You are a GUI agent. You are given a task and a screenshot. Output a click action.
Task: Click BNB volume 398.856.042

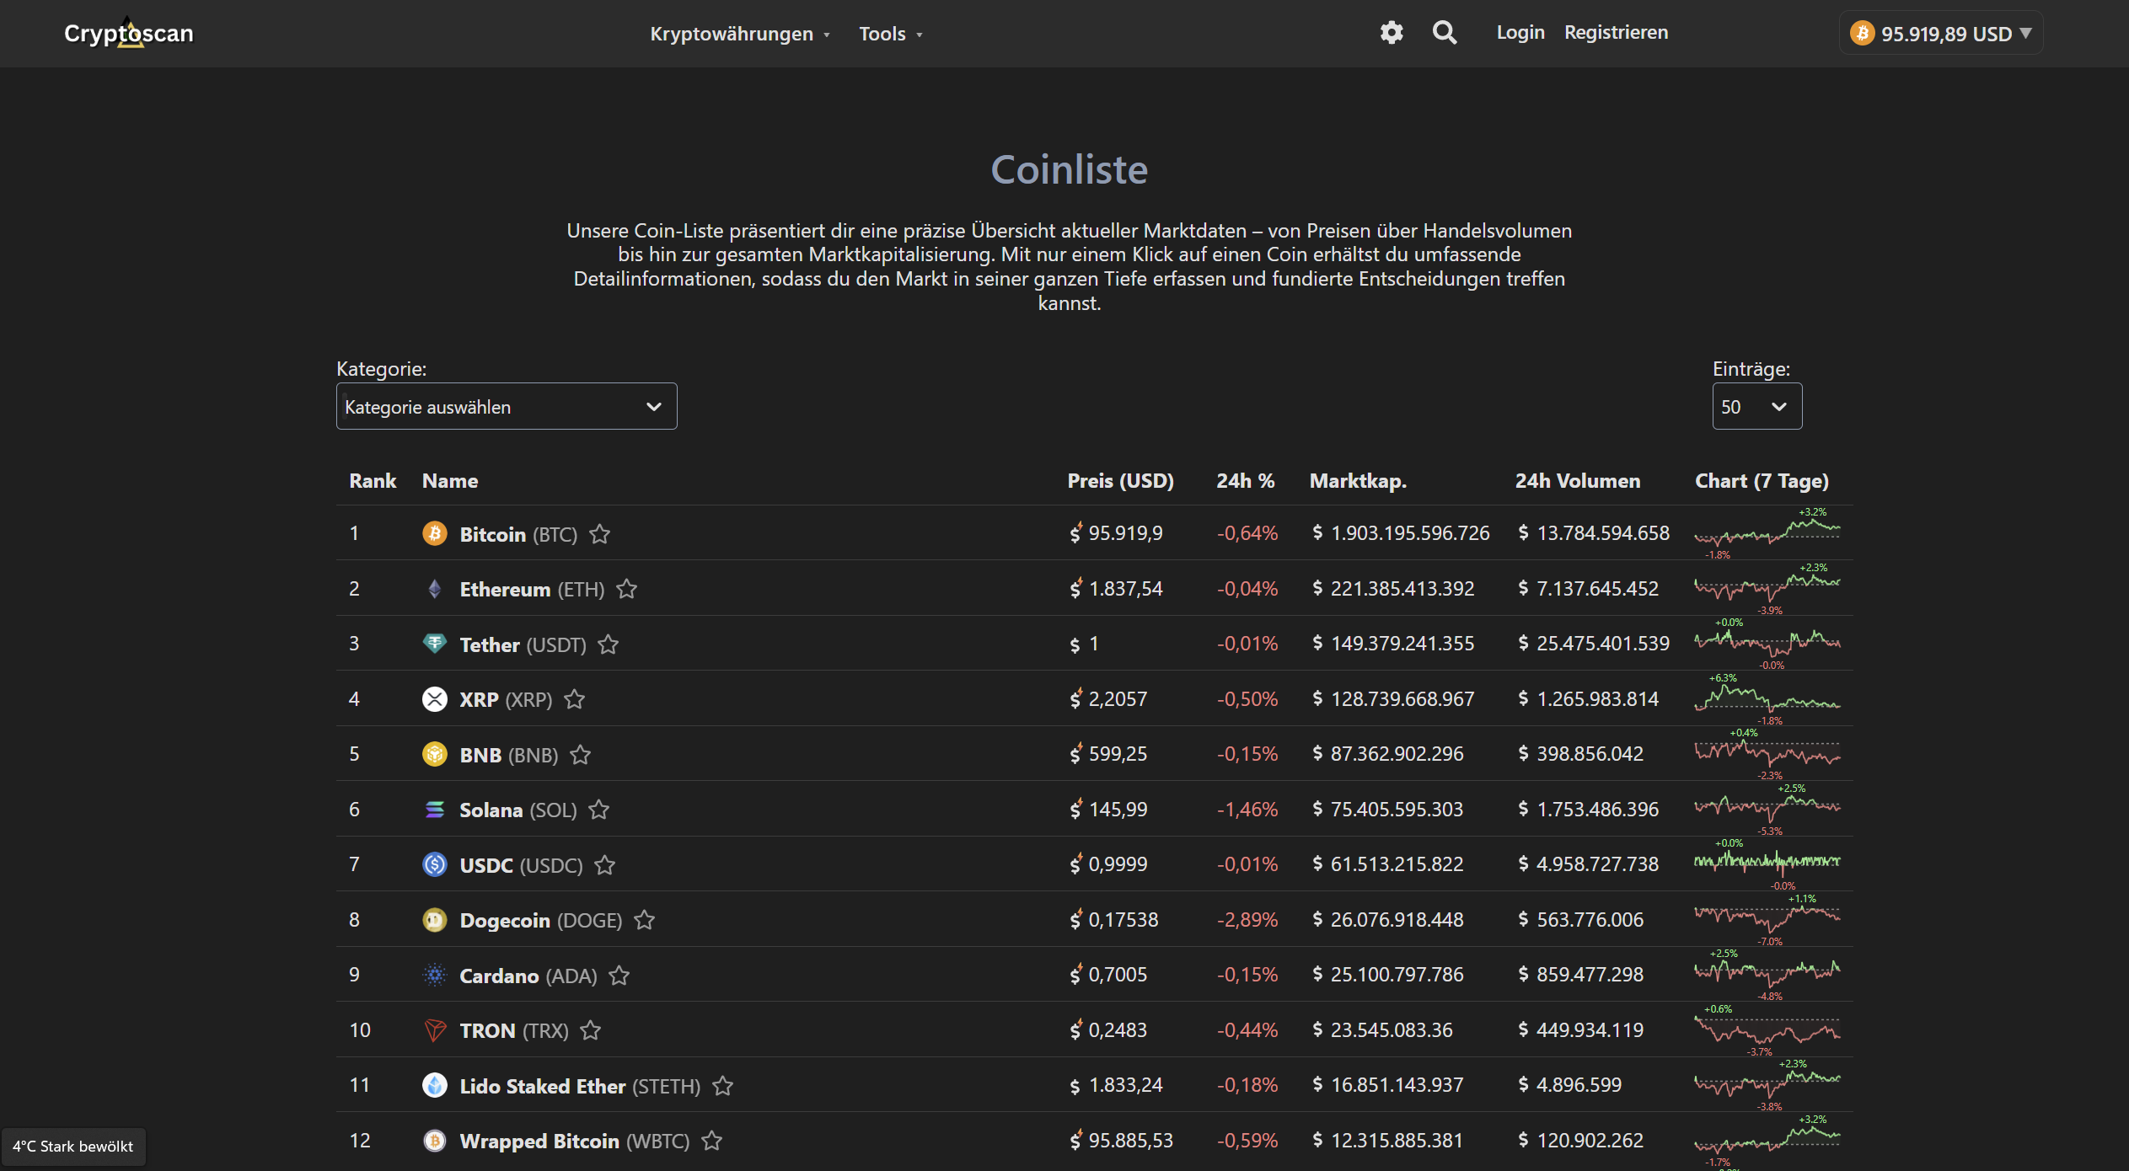1590,754
